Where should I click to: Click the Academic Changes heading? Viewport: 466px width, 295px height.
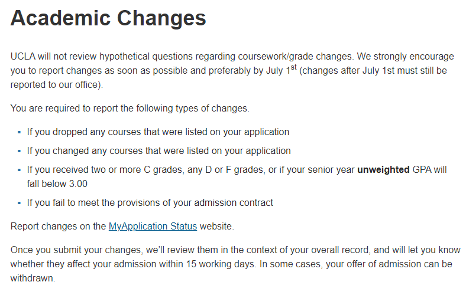tap(108, 18)
